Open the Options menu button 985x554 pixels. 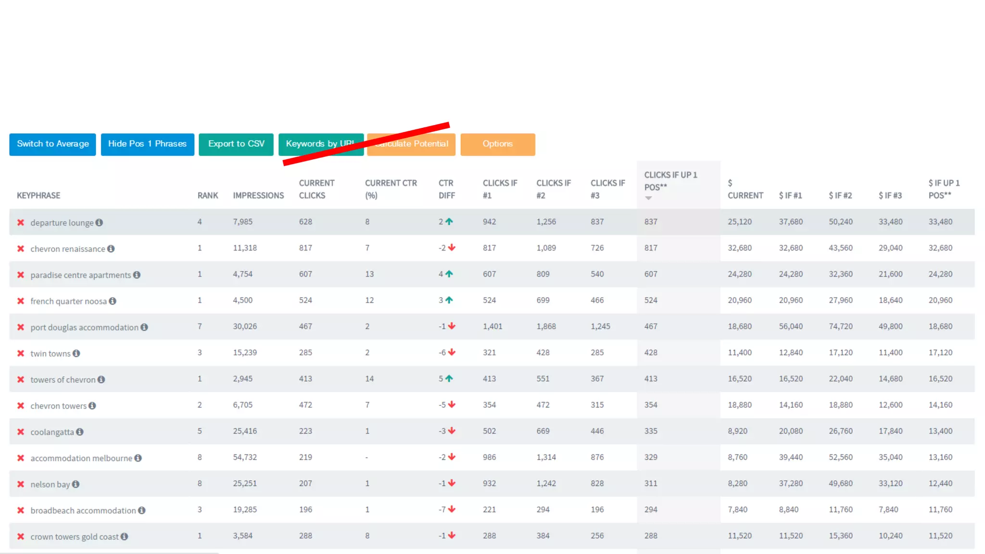pos(497,144)
